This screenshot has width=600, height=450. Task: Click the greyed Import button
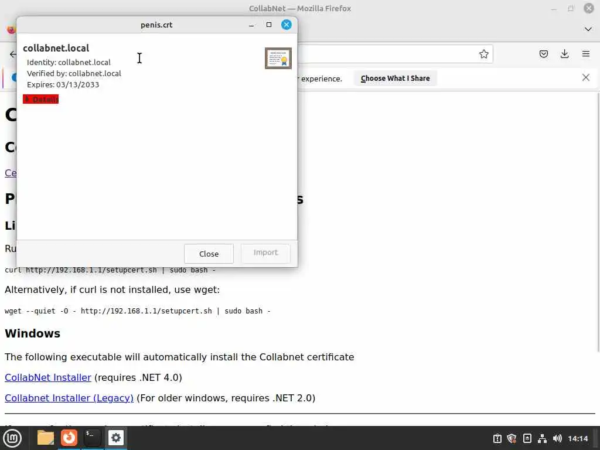coord(265,253)
